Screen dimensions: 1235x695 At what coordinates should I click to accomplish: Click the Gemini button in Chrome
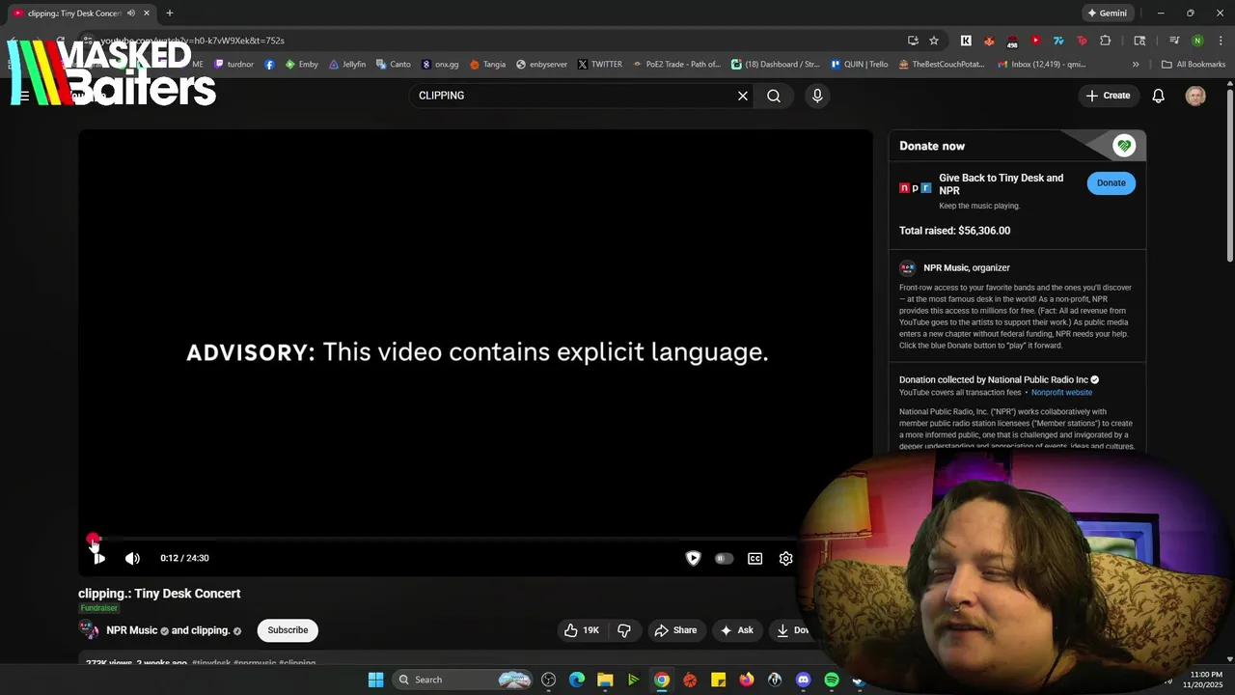pos(1107,14)
